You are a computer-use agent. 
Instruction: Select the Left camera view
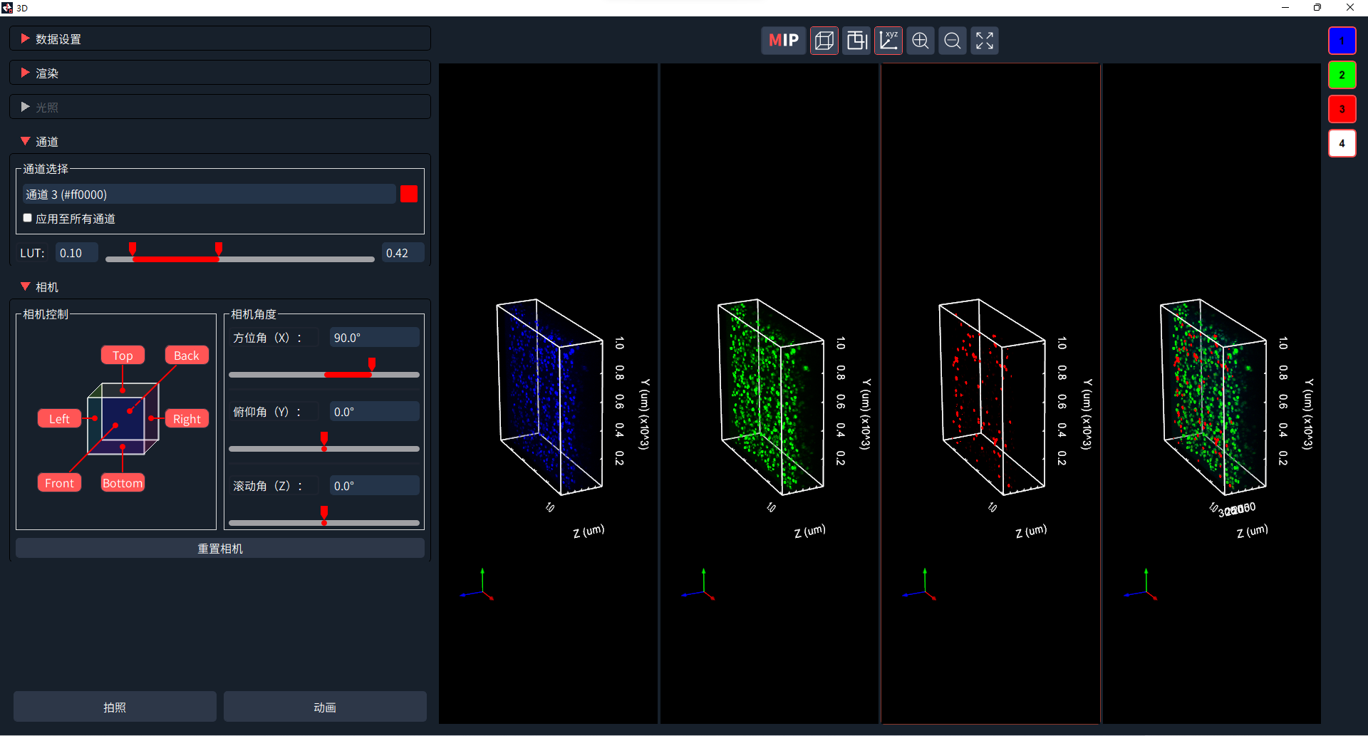click(59, 419)
